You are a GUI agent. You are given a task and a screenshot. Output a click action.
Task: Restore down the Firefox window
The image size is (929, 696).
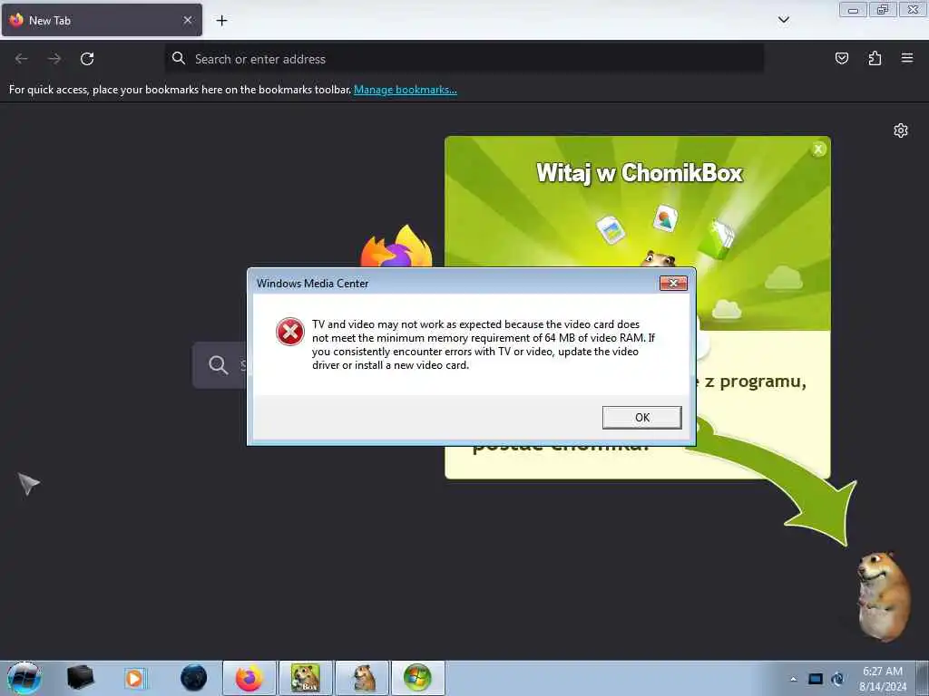coord(883,9)
